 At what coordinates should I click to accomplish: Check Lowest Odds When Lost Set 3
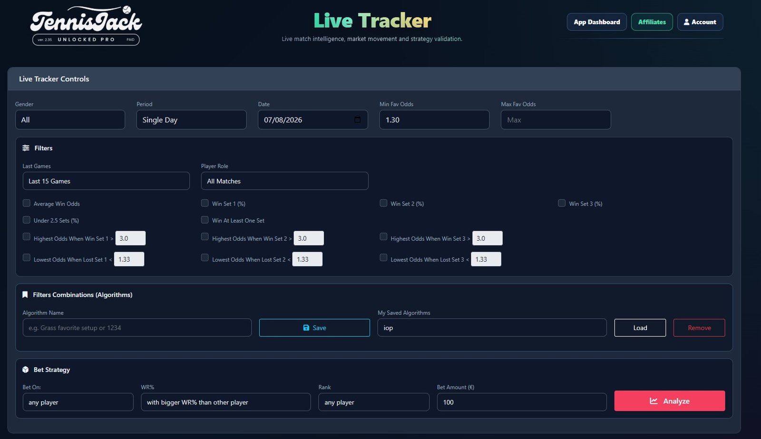[383, 257]
